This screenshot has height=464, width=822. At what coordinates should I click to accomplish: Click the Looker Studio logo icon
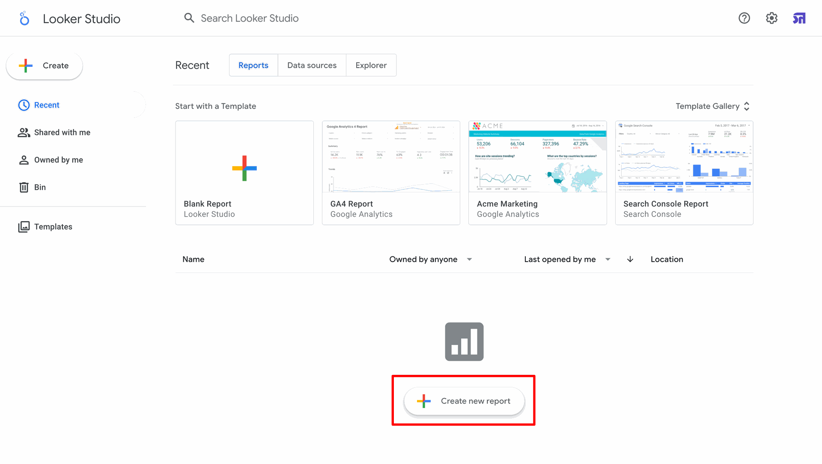[x=24, y=18]
